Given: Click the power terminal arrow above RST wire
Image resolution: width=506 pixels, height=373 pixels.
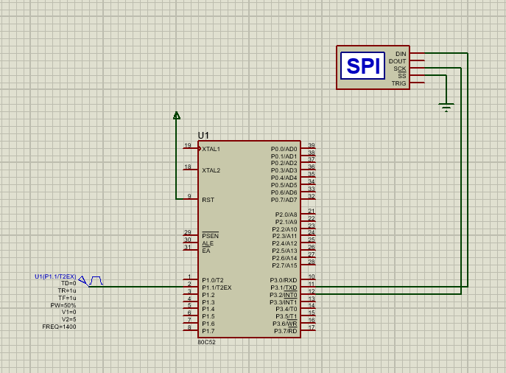Looking at the screenshot, I should (x=177, y=115).
